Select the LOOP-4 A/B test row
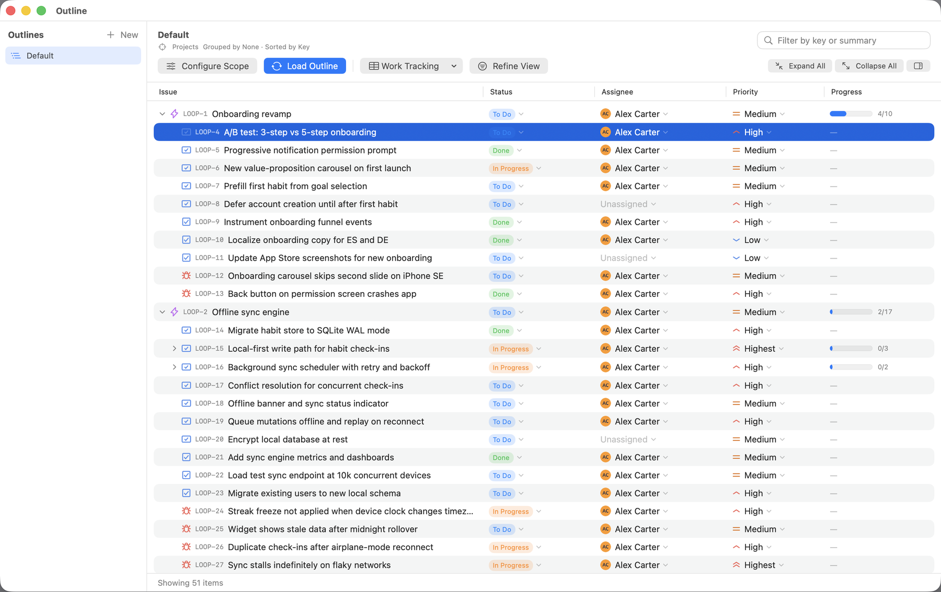Image resolution: width=941 pixels, height=592 pixels. pyautogui.click(x=544, y=132)
